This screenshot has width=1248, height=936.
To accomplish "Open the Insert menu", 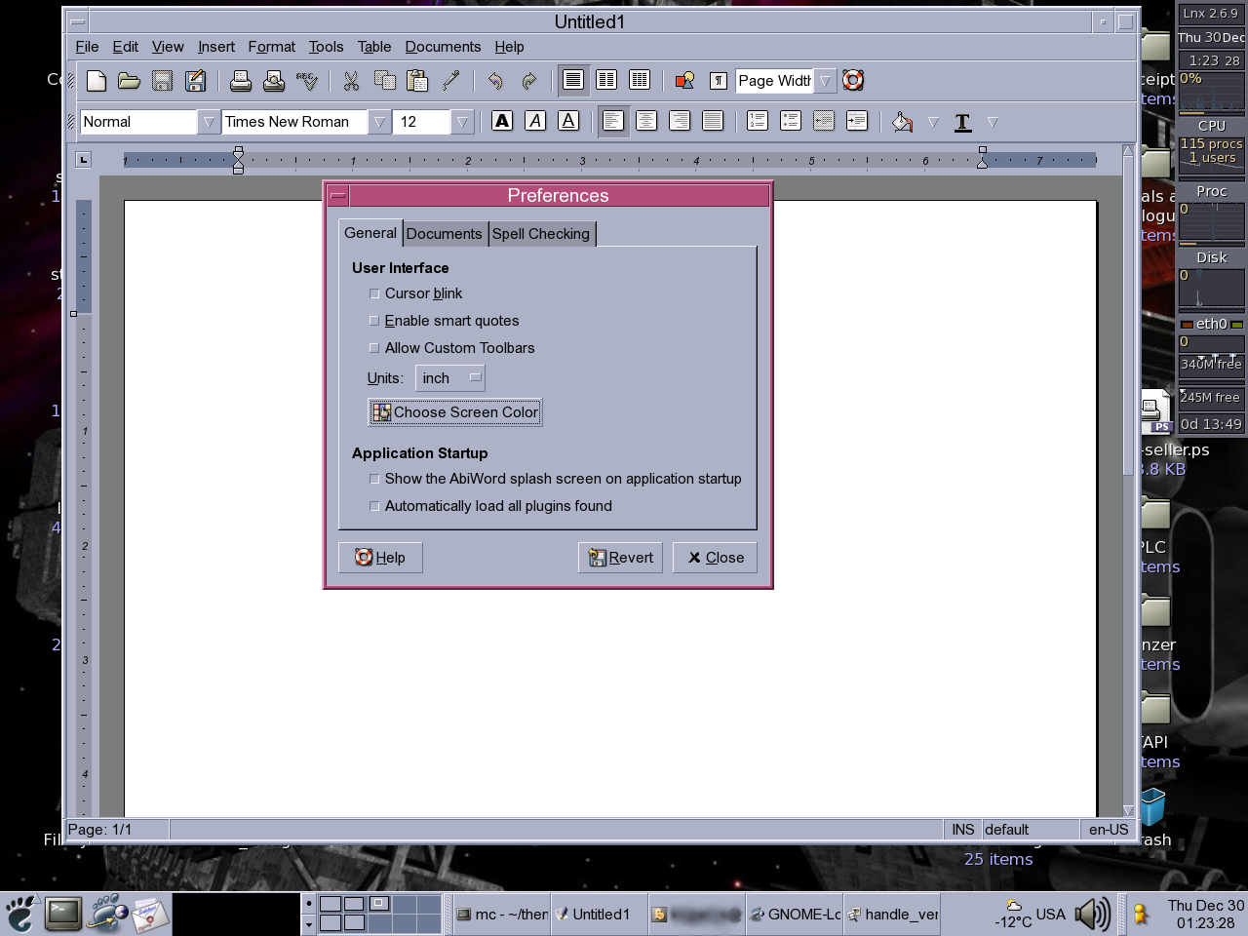I will click(x=216, y=47).
